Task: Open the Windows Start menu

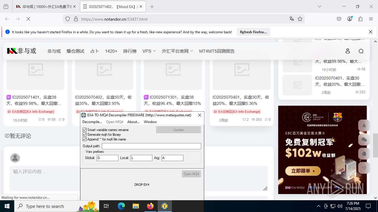Action: click(7, 206)
